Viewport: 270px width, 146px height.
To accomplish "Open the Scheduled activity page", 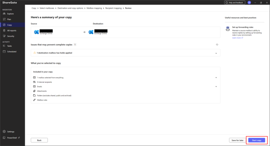I will click(12, 51).
